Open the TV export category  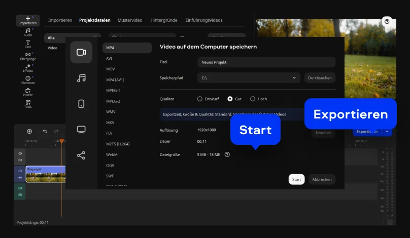pyautogui.click(x=81, y=130)
